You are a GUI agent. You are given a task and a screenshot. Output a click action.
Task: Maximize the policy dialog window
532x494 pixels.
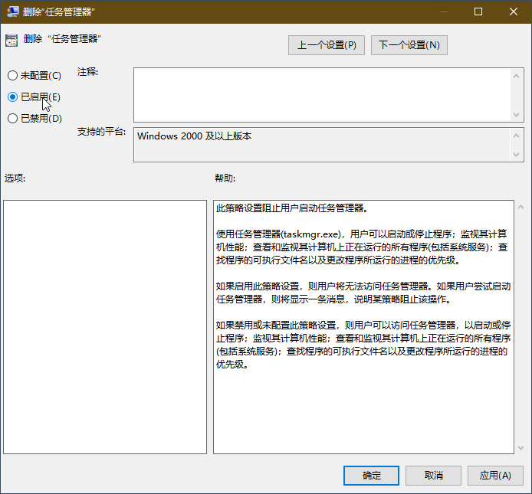click(x=478, y=11)
